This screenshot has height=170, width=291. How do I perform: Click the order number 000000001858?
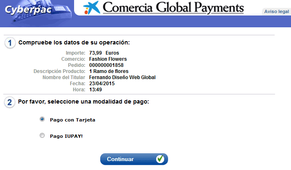pos(106,65)
